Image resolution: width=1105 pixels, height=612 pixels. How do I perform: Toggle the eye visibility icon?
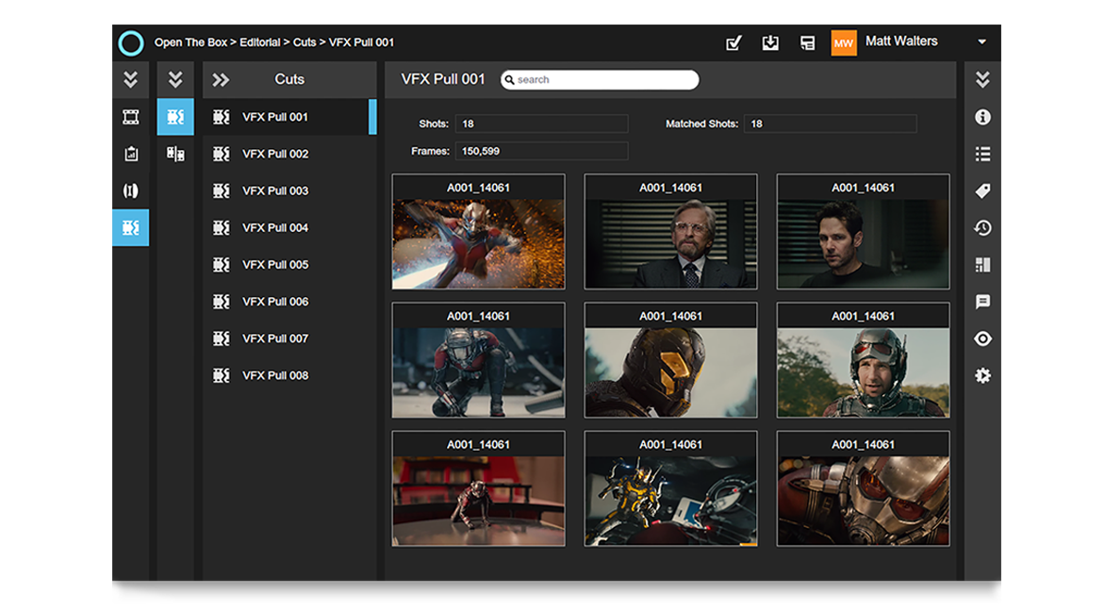982,339
